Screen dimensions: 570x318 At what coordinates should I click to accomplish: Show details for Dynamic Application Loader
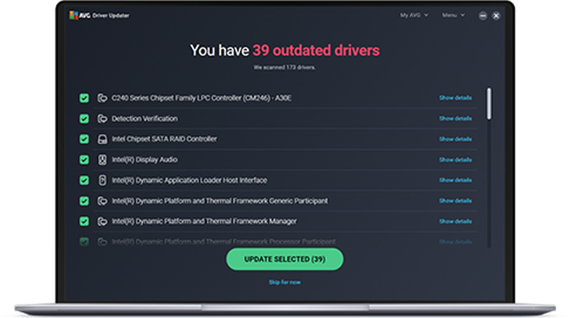tap(455, 180)
